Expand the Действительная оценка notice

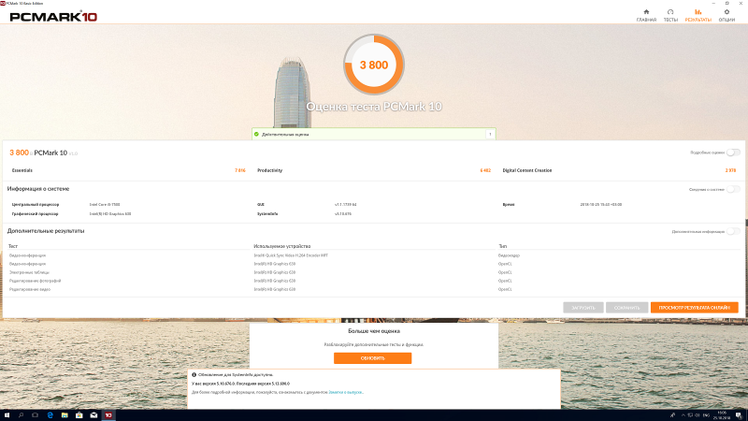[490, 134]
